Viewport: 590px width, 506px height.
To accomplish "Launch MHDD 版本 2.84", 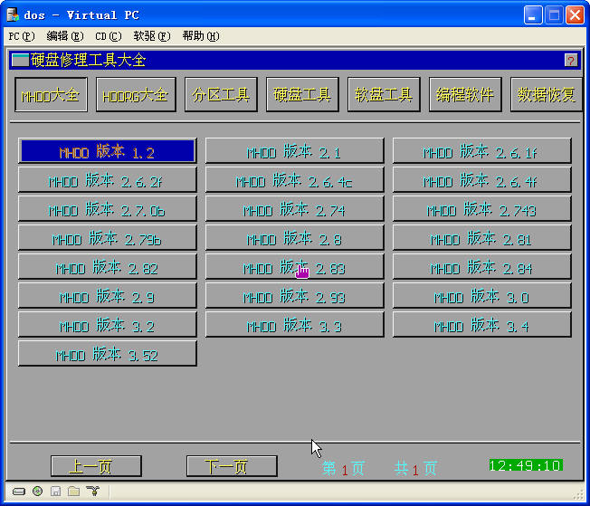I will pos(481,267).
